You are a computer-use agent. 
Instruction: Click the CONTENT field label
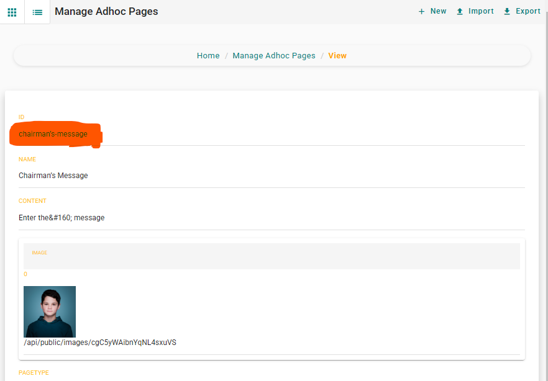[32, 201]
